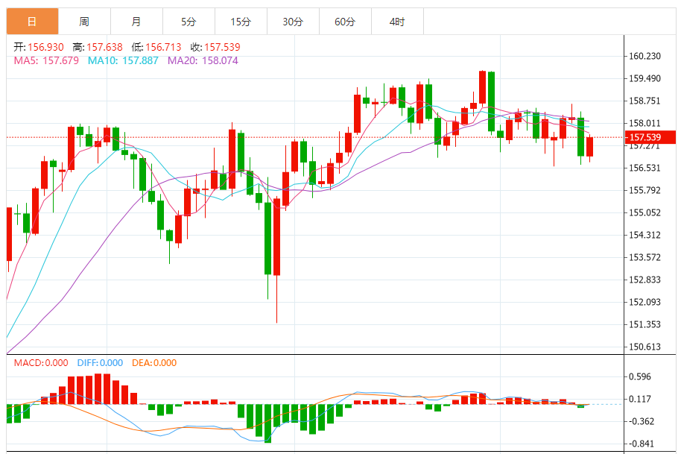Click the -0.841 MACD axis label

tap(642, 444)
